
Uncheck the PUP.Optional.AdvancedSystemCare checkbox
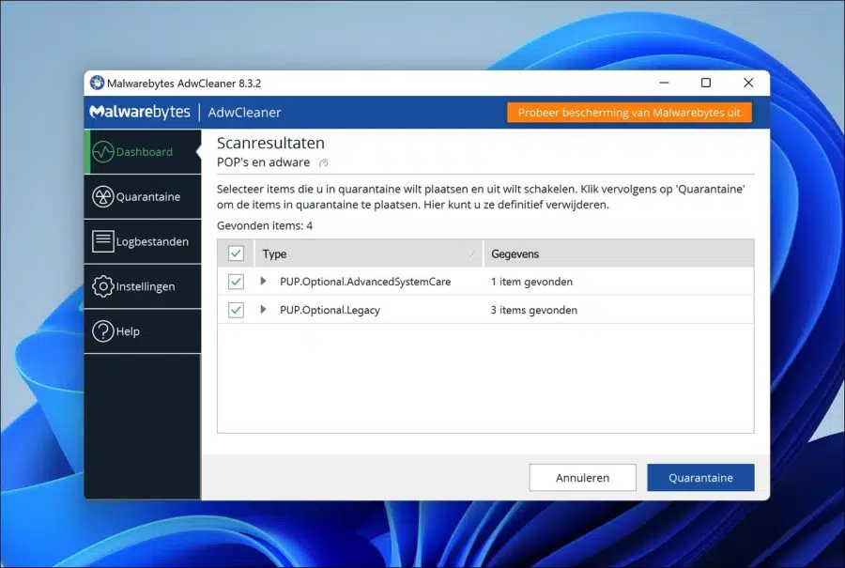click(236, 282)
